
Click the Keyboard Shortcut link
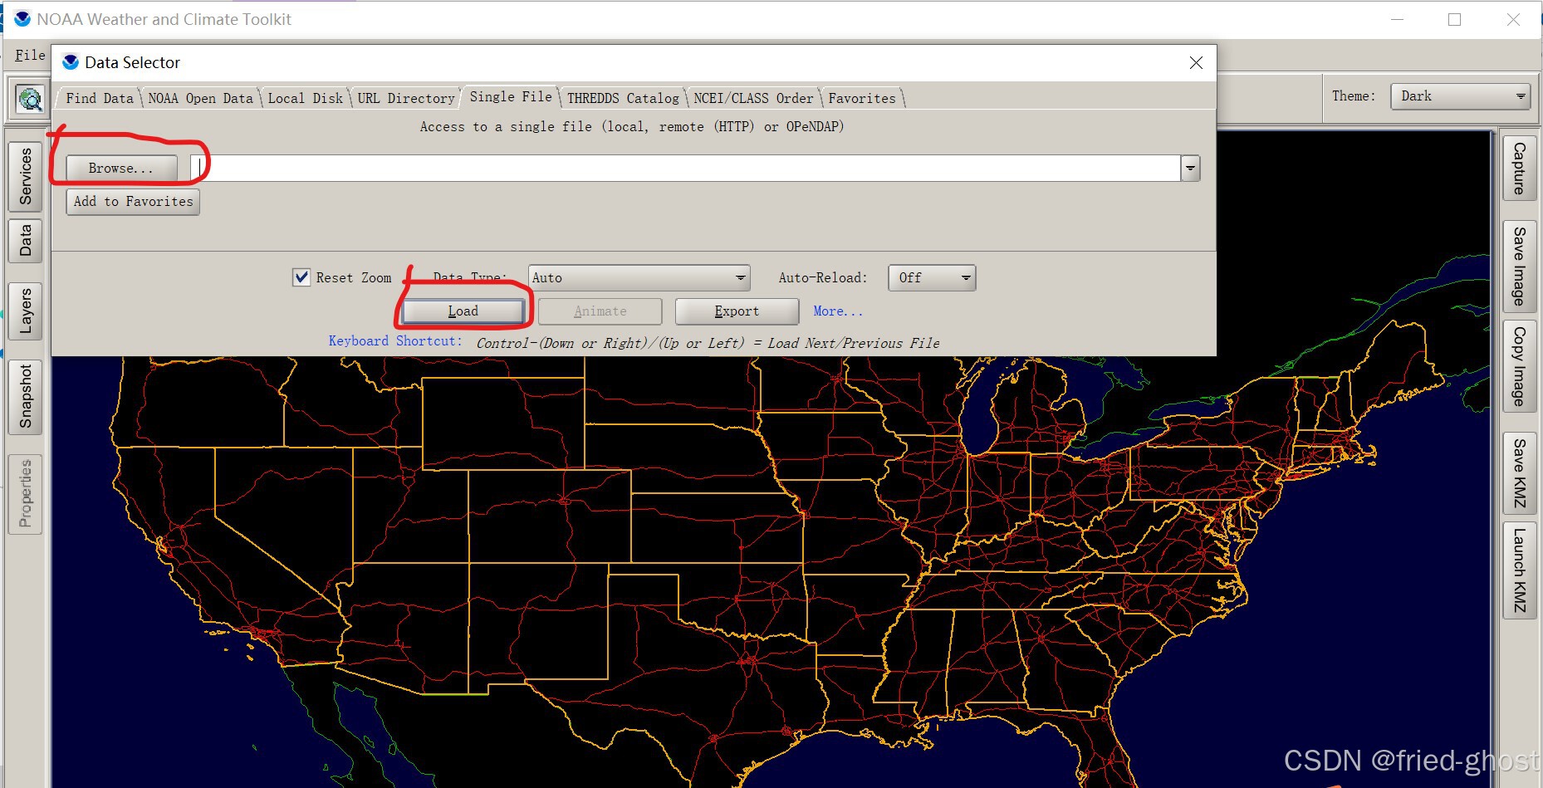[395, 341]
